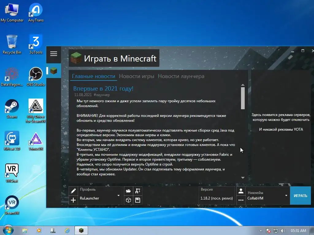This screenshot has height=235, width=314.
Task: Click the user account icon near Никнейм
Action: tap(241, 191)
